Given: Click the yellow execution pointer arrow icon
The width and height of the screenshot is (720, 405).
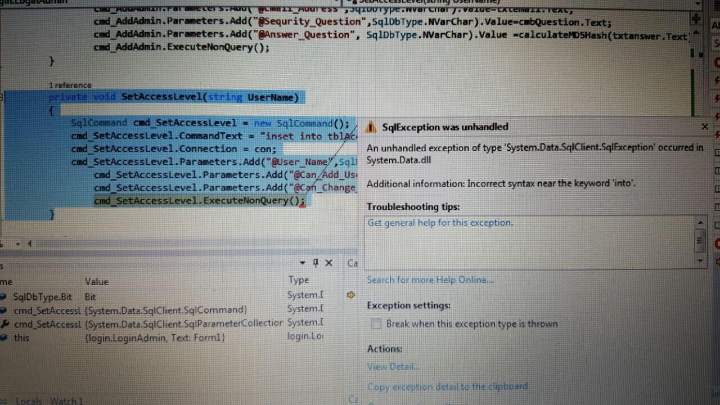Looking at the screenshot, I should coord(350,295).
